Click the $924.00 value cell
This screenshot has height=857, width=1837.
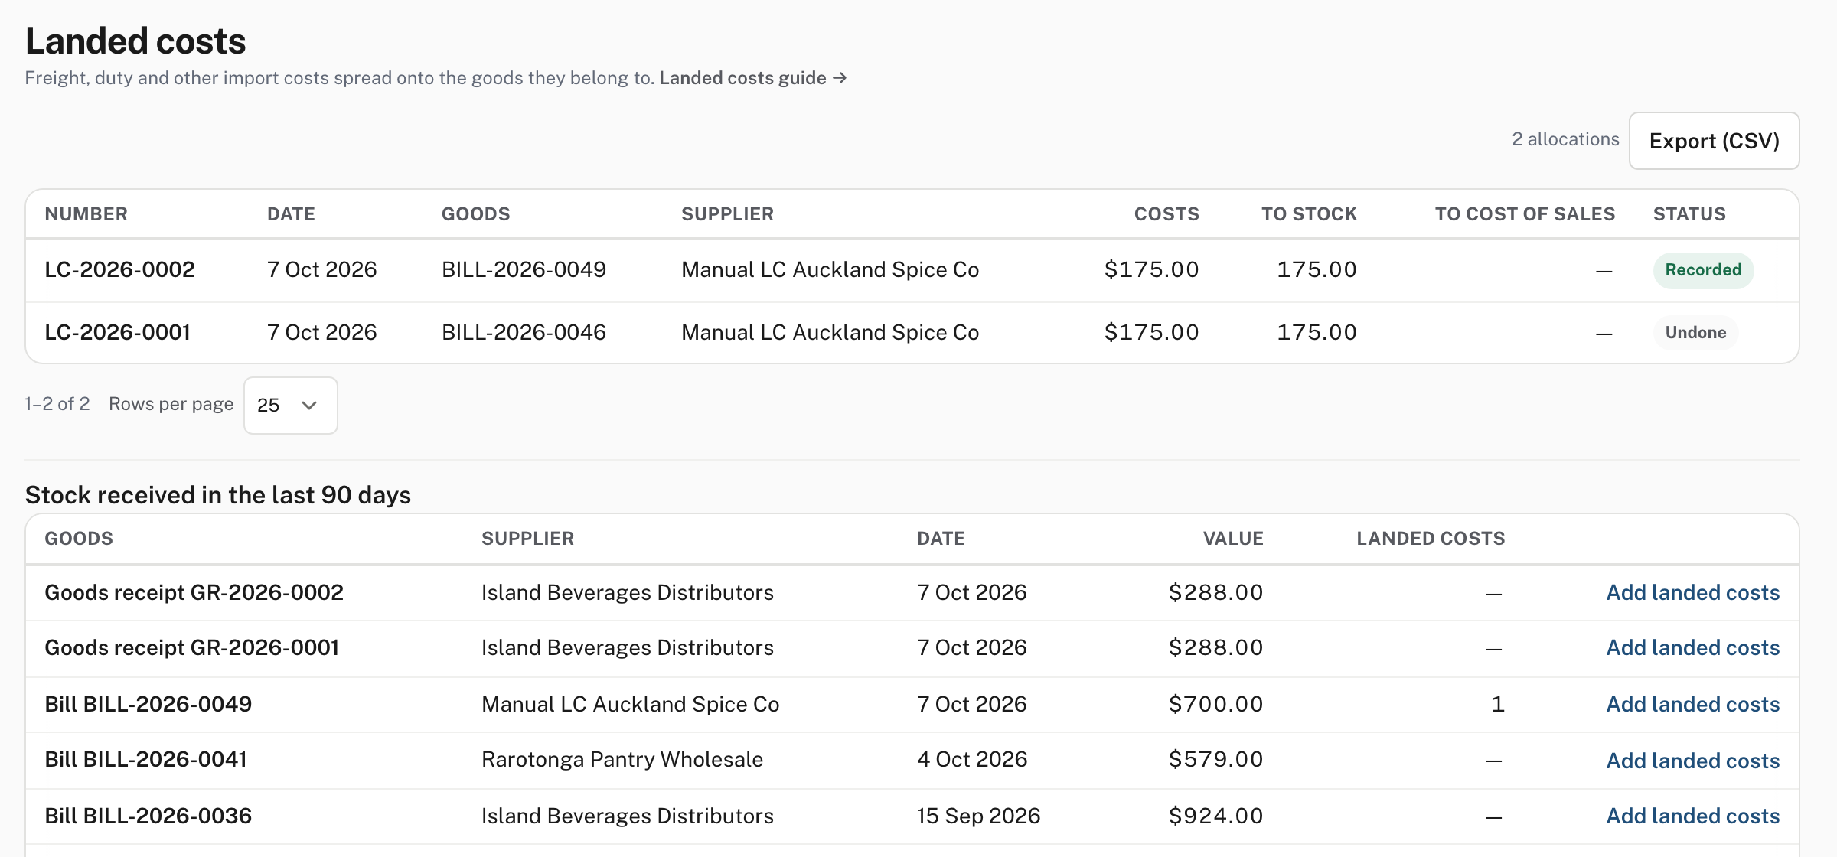point(1215,816)
